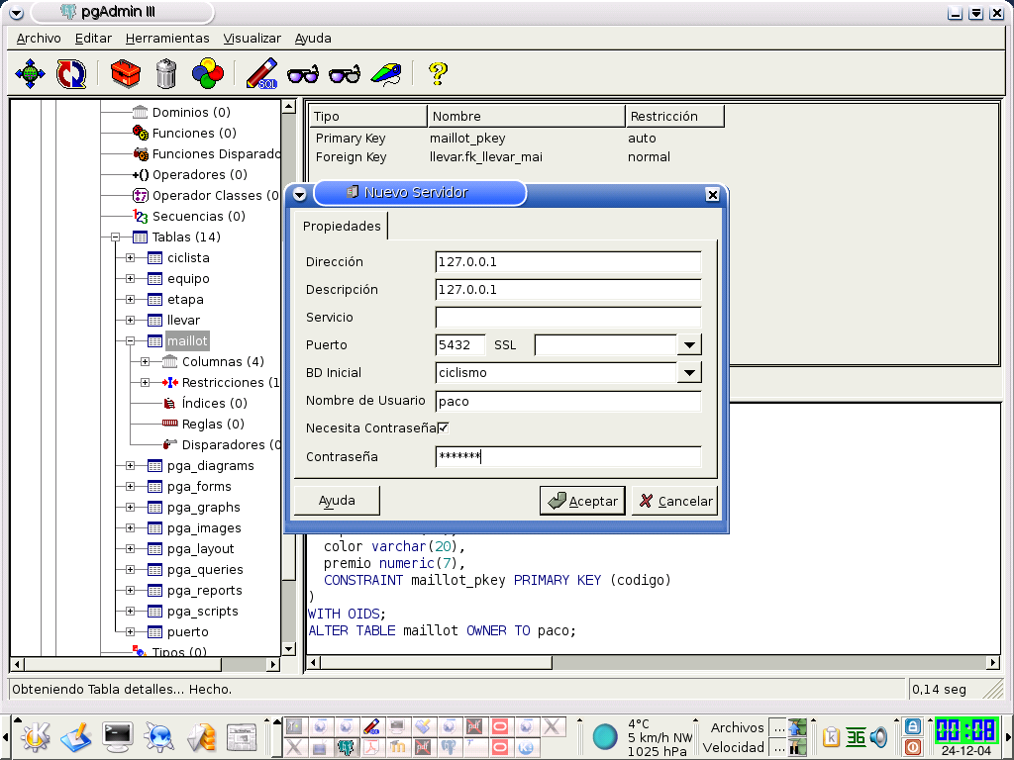Open properties with the colored circles icon
The height and width of the screenshot is (760, 1014).
208,73
